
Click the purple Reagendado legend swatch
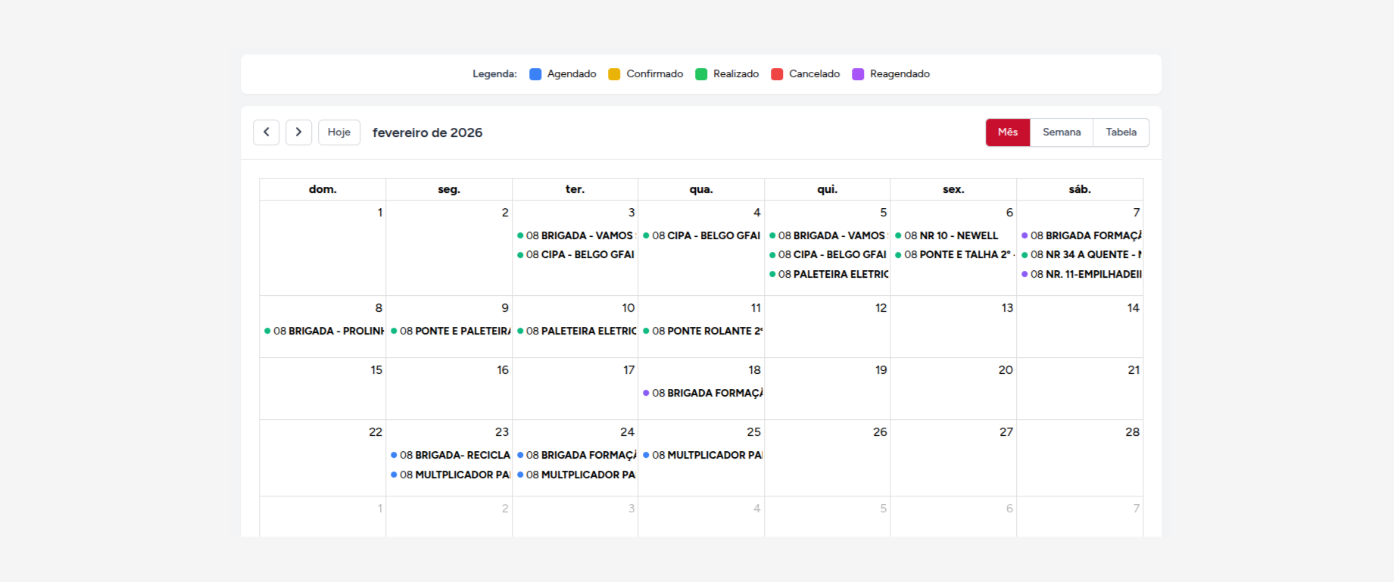coord(858,74)
